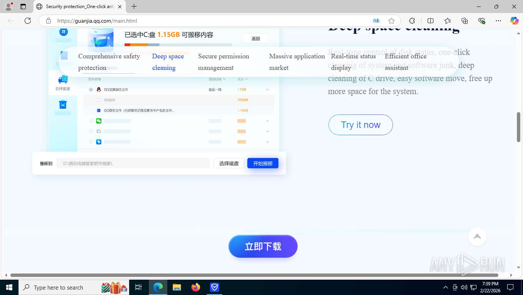Expand the QQ及其聊天文件 row chevron
The width and height of the screenshot is (523, 295).
click(x=268, y=89)
